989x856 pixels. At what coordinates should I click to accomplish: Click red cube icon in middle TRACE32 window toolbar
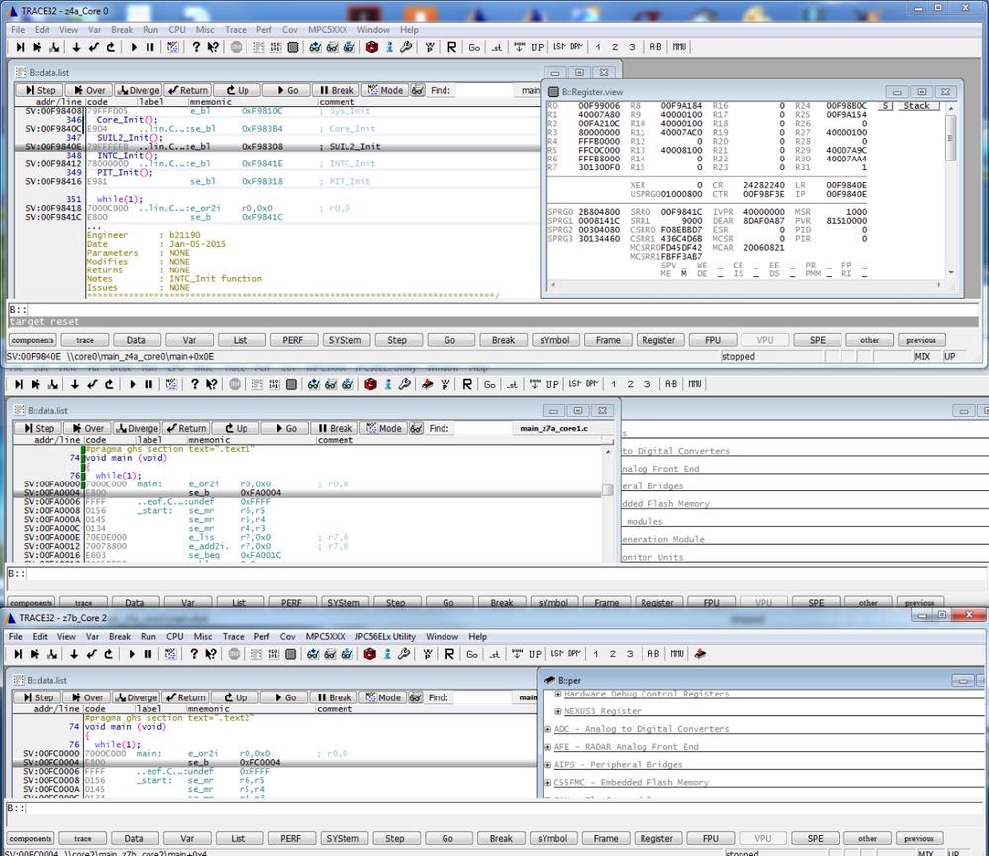371,384
